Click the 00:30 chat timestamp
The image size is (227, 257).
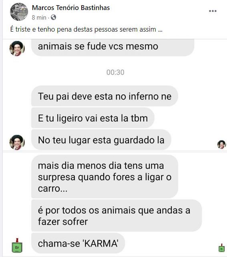pyautogui.click(x=115, y=72)
